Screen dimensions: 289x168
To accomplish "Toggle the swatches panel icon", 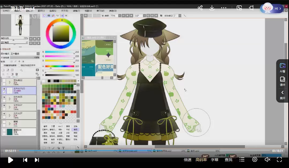I will point(62,16).
